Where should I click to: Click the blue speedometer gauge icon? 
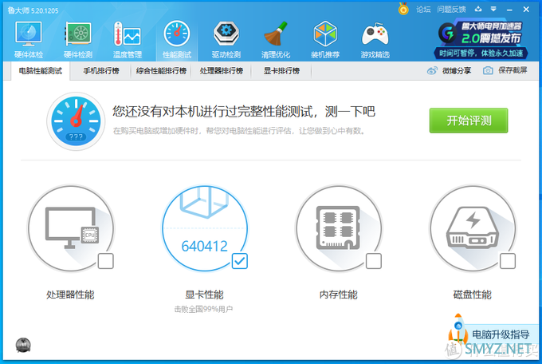coord(76,121)
